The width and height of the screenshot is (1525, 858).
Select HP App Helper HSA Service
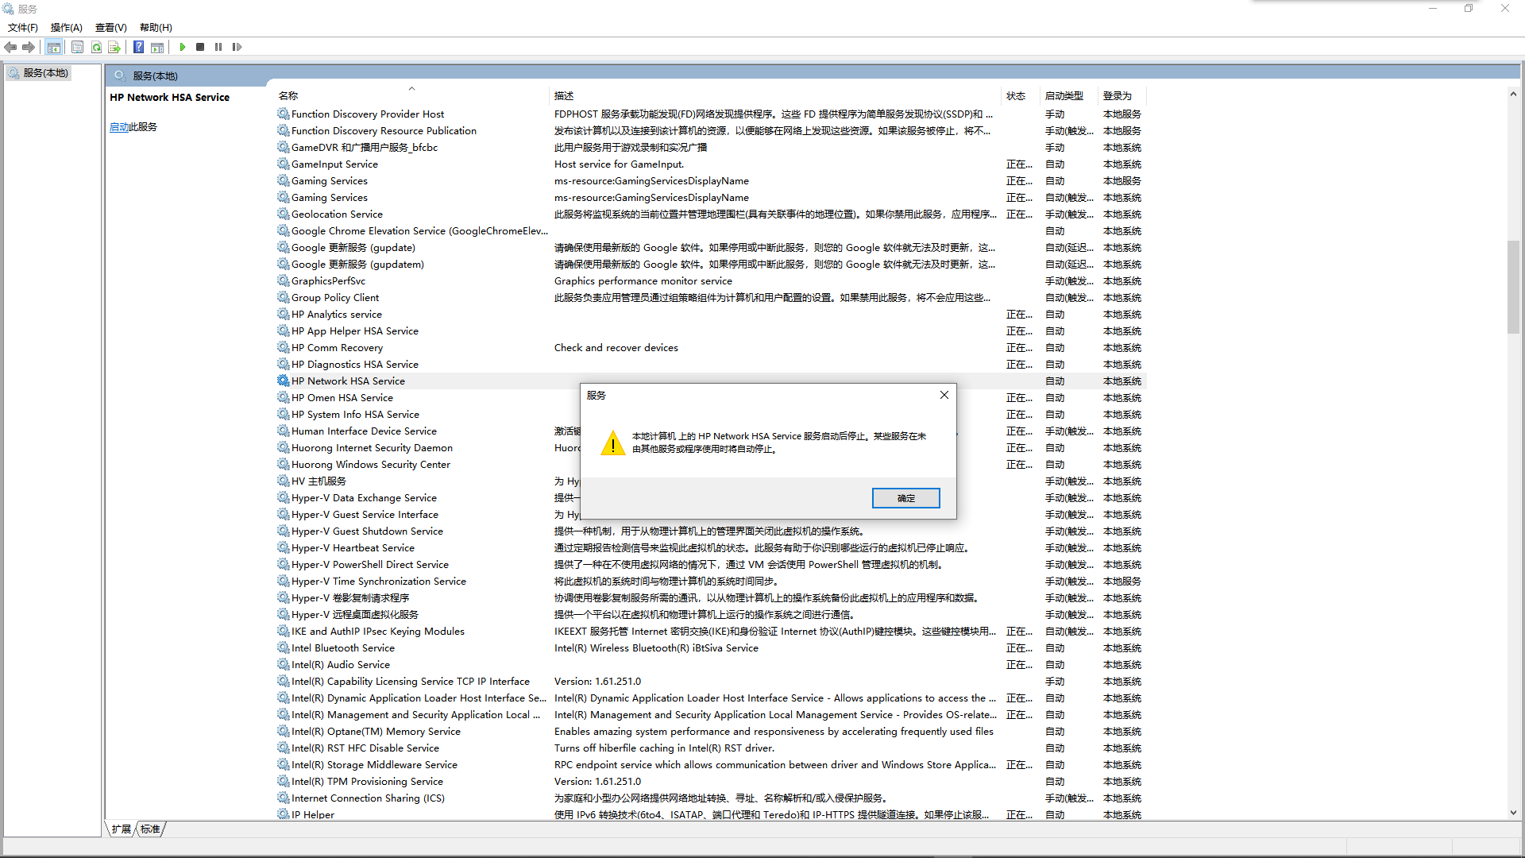click(x=710, y=330)
